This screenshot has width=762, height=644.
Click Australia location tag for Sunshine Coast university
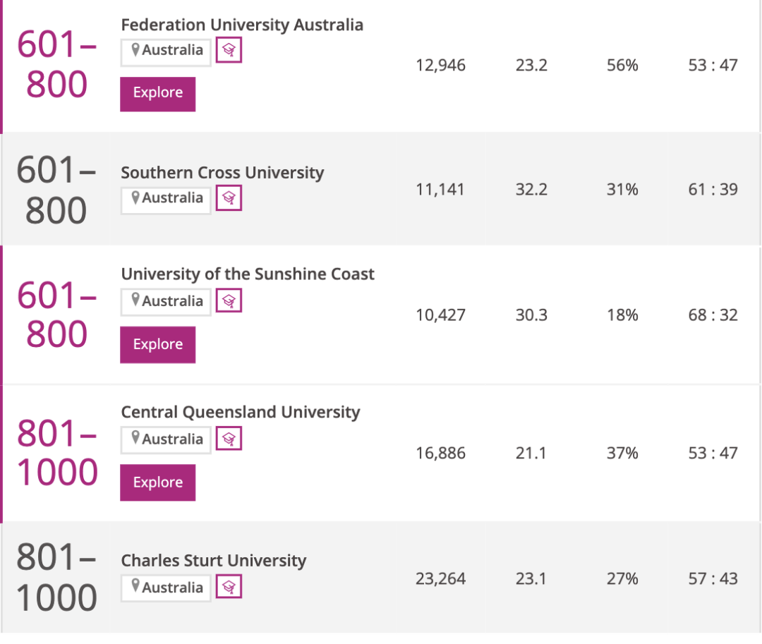[166, 302]
